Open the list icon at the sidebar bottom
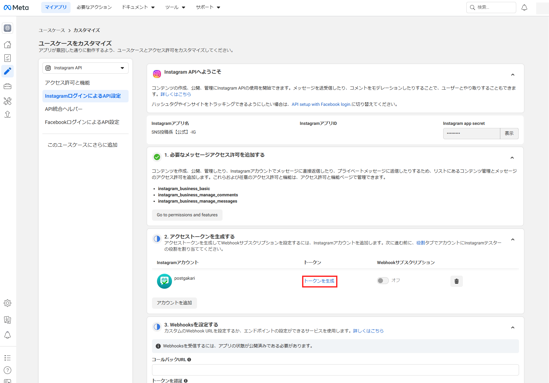This screenshot has width=549, height=383. [7, 358]
